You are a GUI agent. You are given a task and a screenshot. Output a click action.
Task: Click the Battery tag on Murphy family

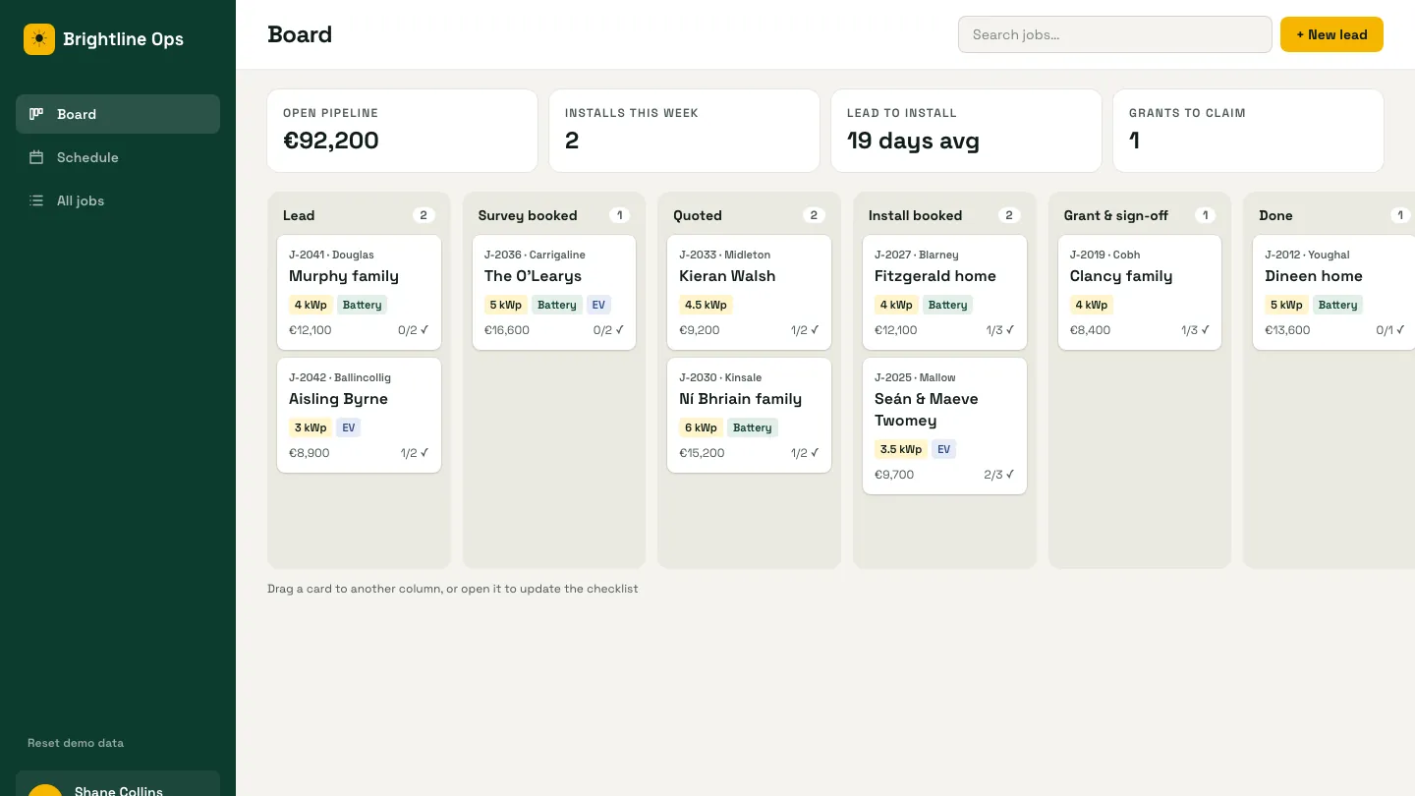pyautogui.click(x=363, y=305)
